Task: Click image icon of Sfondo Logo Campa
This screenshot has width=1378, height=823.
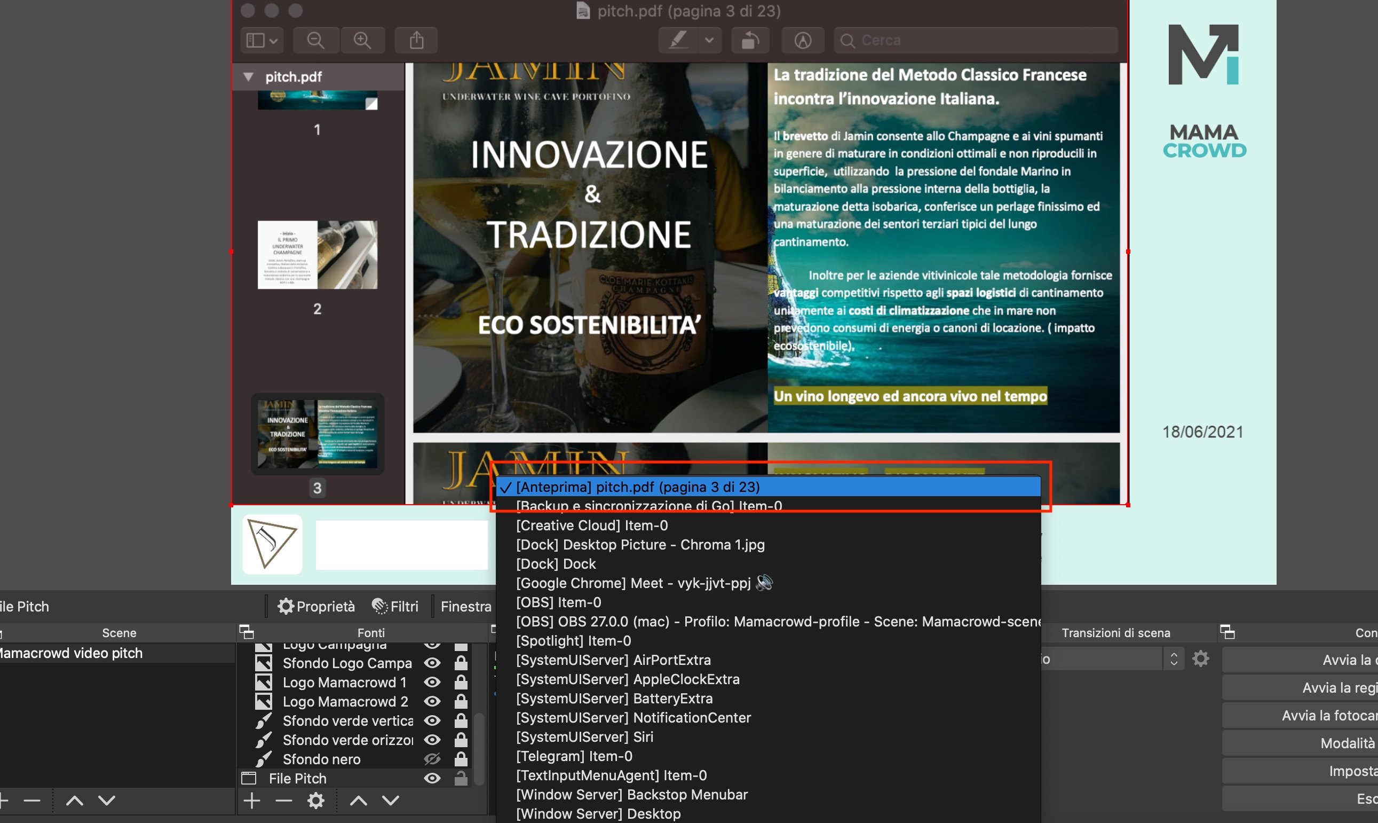Action: pyautogui.click(x=264, y=663)
